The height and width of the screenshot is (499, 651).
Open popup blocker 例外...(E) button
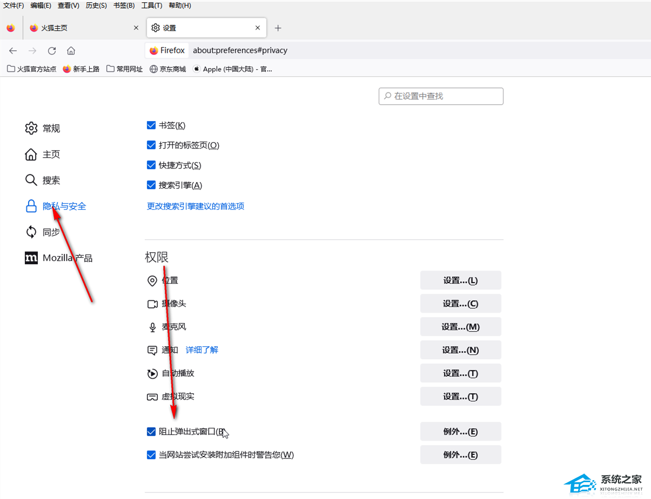461,431
